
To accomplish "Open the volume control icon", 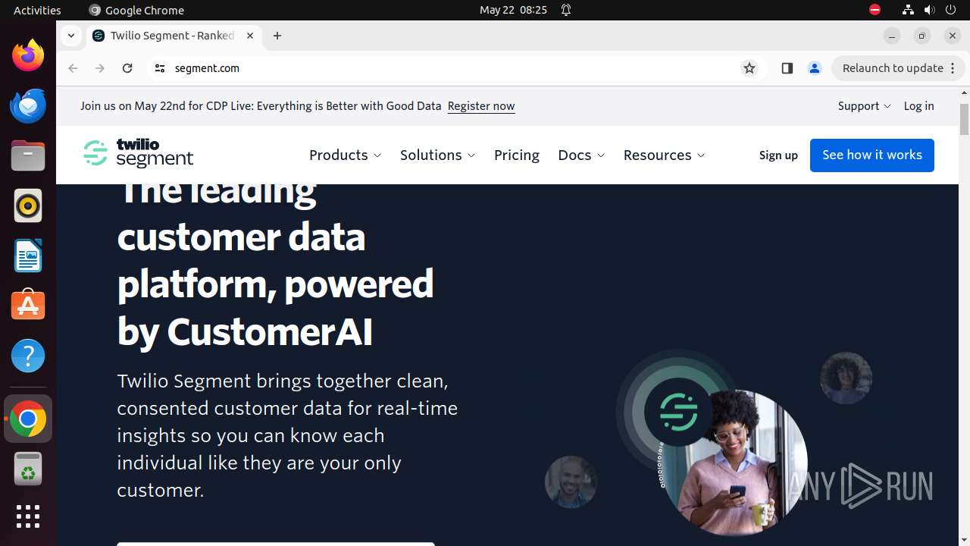I will click(930, 10).
